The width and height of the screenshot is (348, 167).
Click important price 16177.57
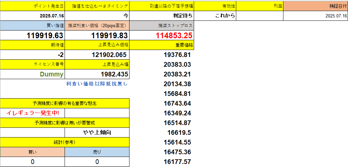click(177, 162)
